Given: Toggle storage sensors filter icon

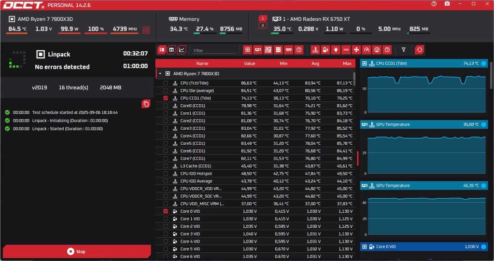Looking at the screenshot, I should pyautogui.click(x=278, y=50).
